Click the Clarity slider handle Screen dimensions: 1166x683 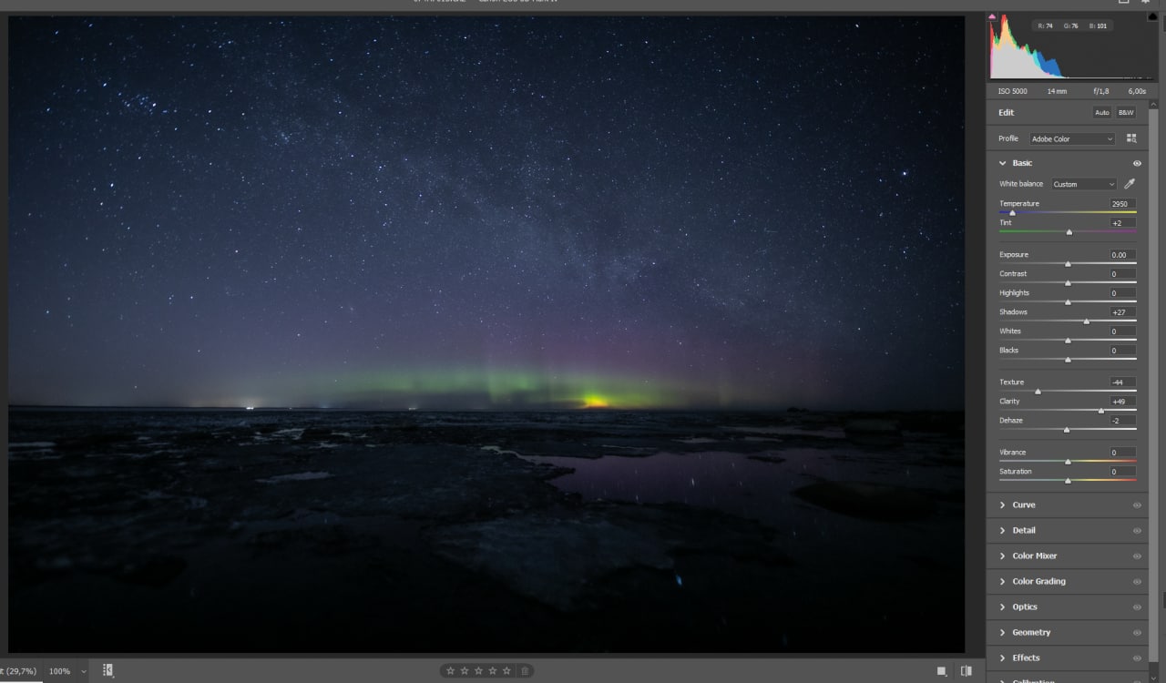point(1100,410)
